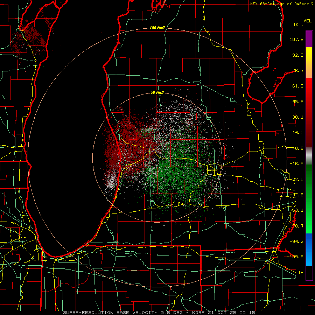Click the 76.7 scale value

point(298,70)
